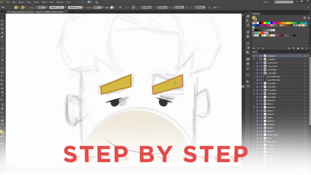The height and width of the screenshot is (175, 311).
Task: Unlock the R_Eye Scared layer
Action: pyautogui.click(x=257, y=63)
